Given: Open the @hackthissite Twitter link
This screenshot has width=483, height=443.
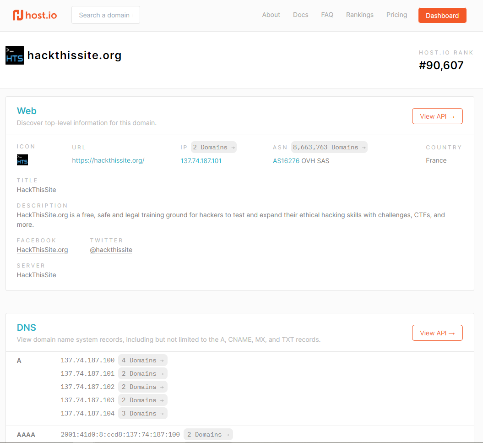Looking at the screenshot, I should [x=111, y=250].
